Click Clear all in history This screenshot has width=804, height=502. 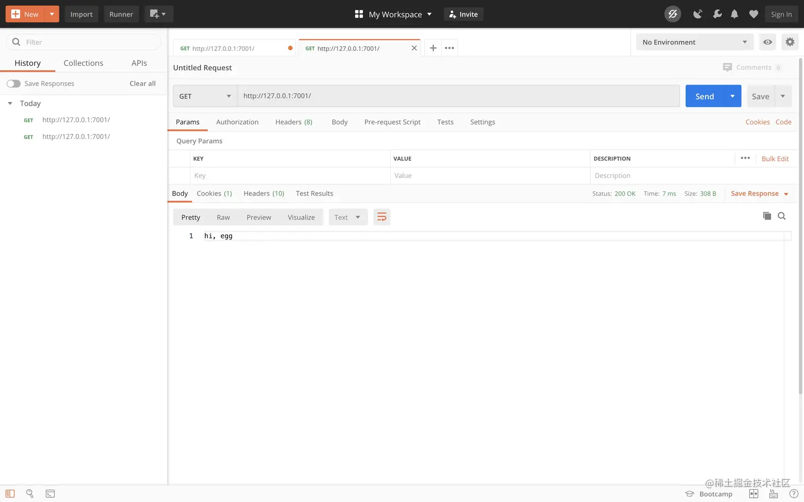[143, 83]
